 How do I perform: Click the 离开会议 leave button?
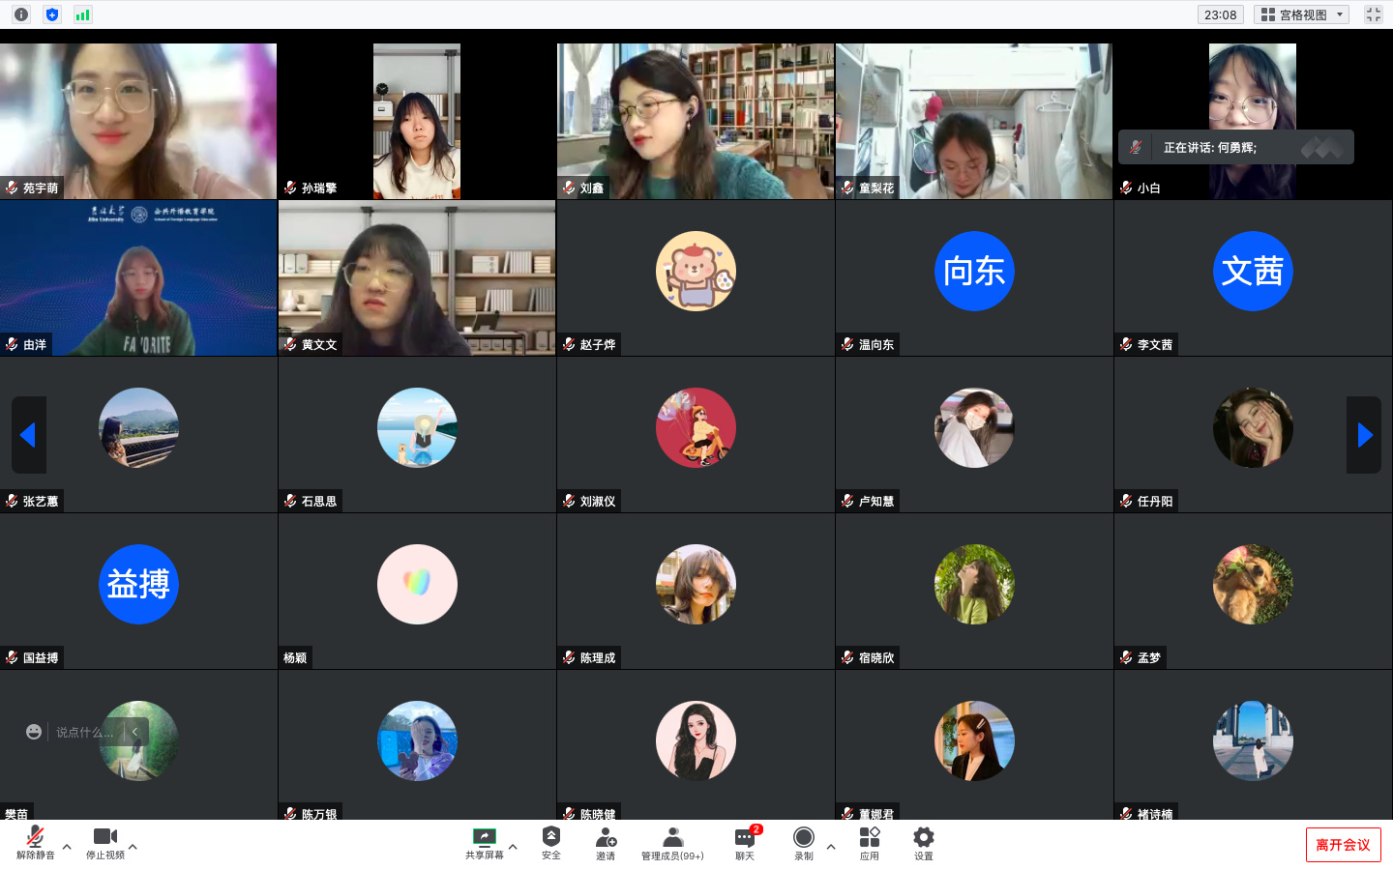pyautogui.click(x=1343, y=845)
